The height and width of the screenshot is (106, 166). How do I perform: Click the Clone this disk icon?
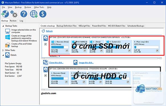[46, 62]
